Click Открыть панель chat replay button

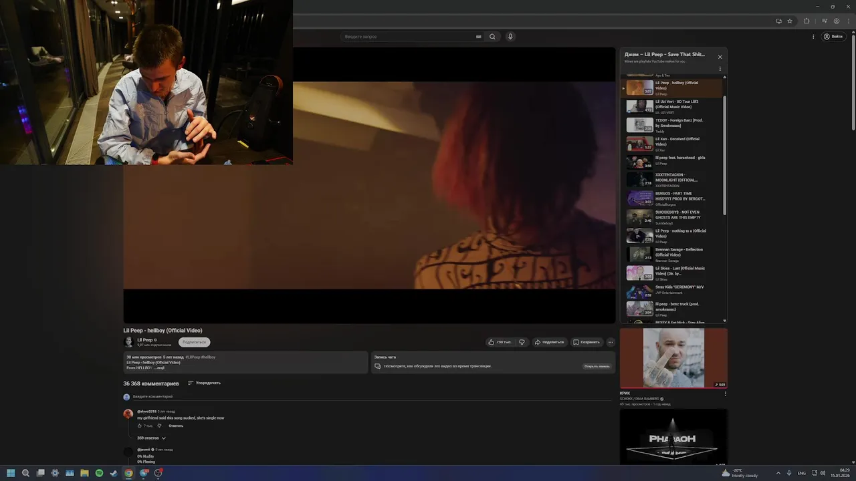pyautogui.click(x=597, y=366)
